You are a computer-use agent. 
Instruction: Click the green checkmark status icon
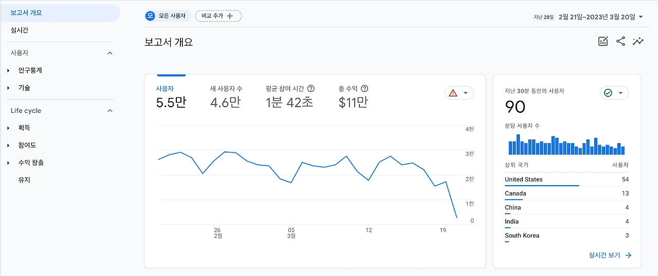point(608,93)
